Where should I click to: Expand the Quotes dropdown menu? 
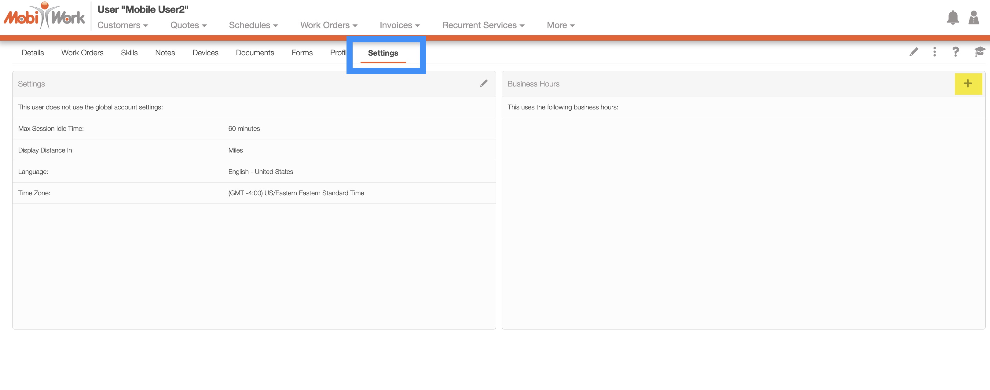click(188, 25)
